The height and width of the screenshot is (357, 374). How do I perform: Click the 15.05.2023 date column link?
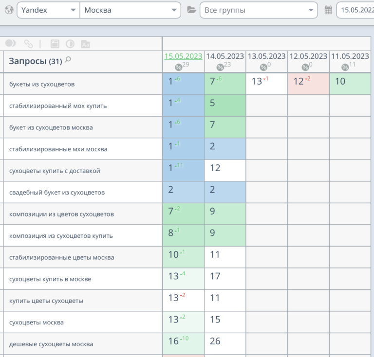183,56
